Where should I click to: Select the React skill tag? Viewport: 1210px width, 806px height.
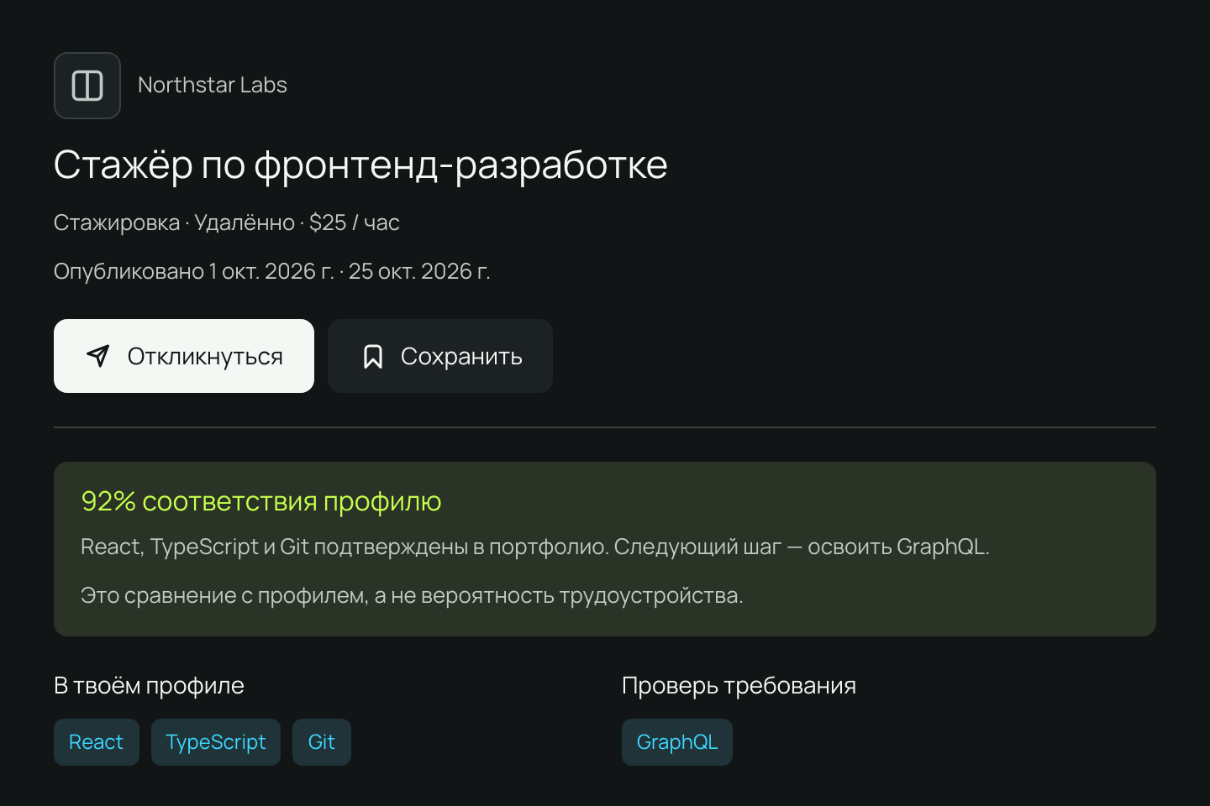coord(97,742)
